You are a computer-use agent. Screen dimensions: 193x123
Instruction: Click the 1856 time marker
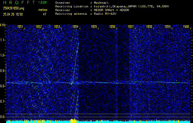[112, 27]
